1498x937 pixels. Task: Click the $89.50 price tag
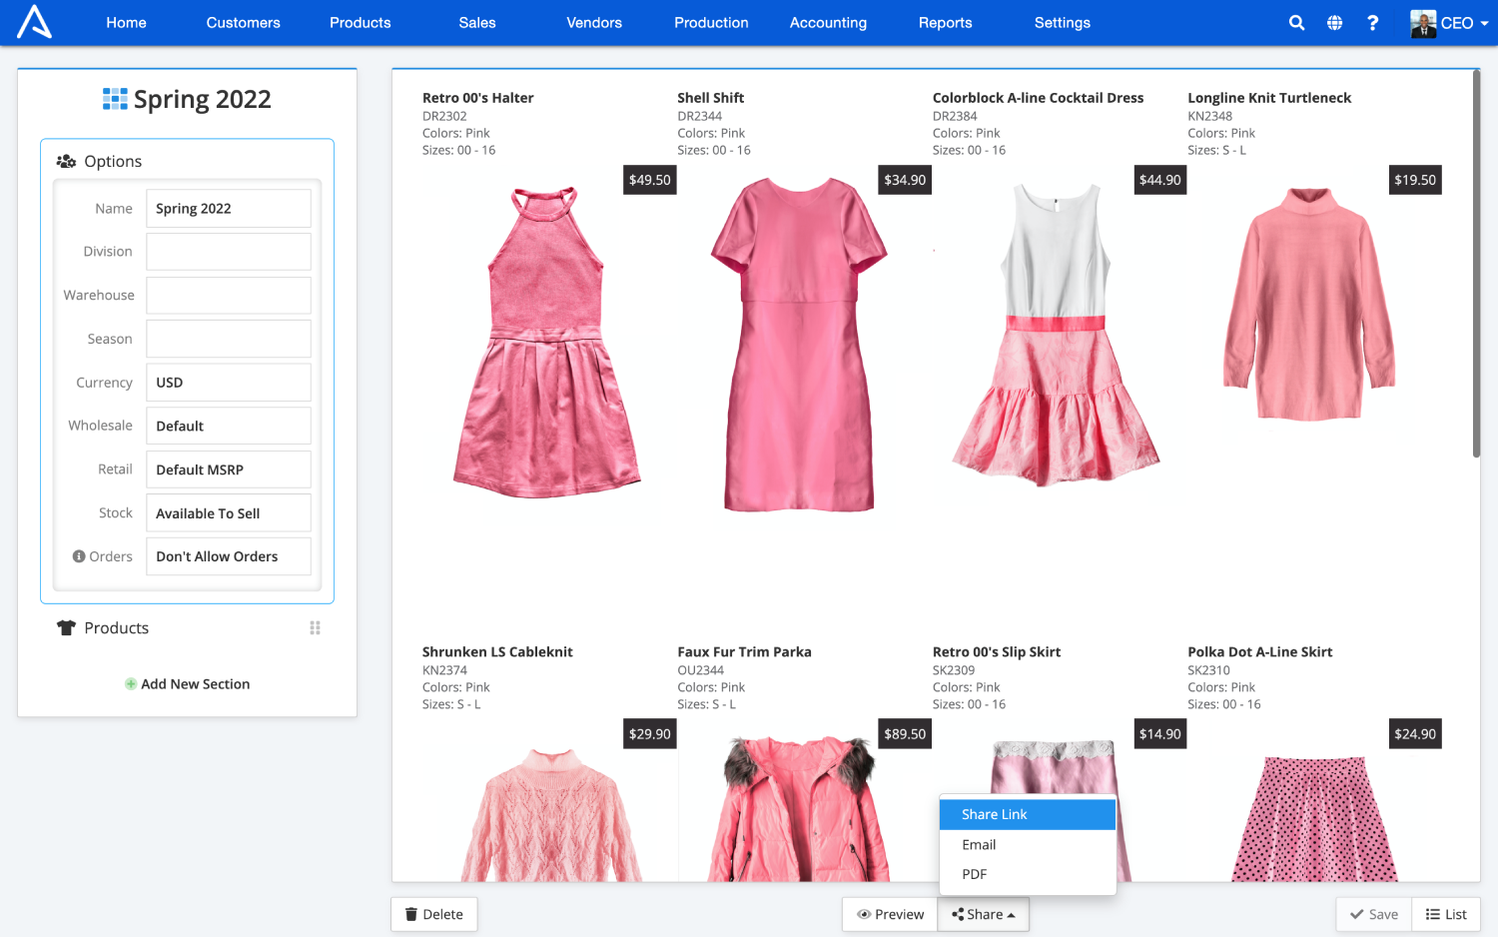click(905, 734)
